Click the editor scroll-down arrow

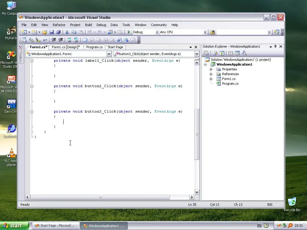[x=197, y=192]
